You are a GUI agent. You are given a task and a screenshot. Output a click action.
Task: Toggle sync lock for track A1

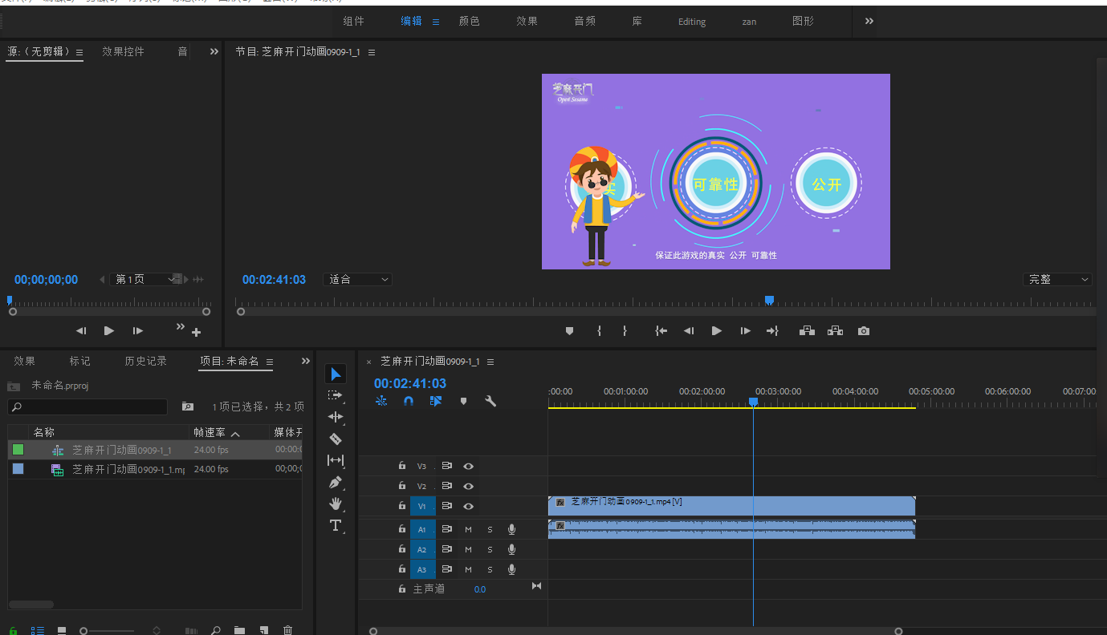pos(446,529)
